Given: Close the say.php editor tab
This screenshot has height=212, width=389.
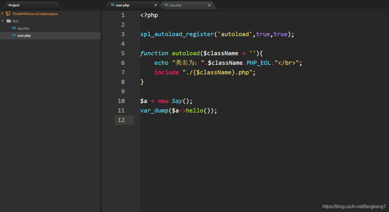Looking at the screenshot, I should click(209, 5).
